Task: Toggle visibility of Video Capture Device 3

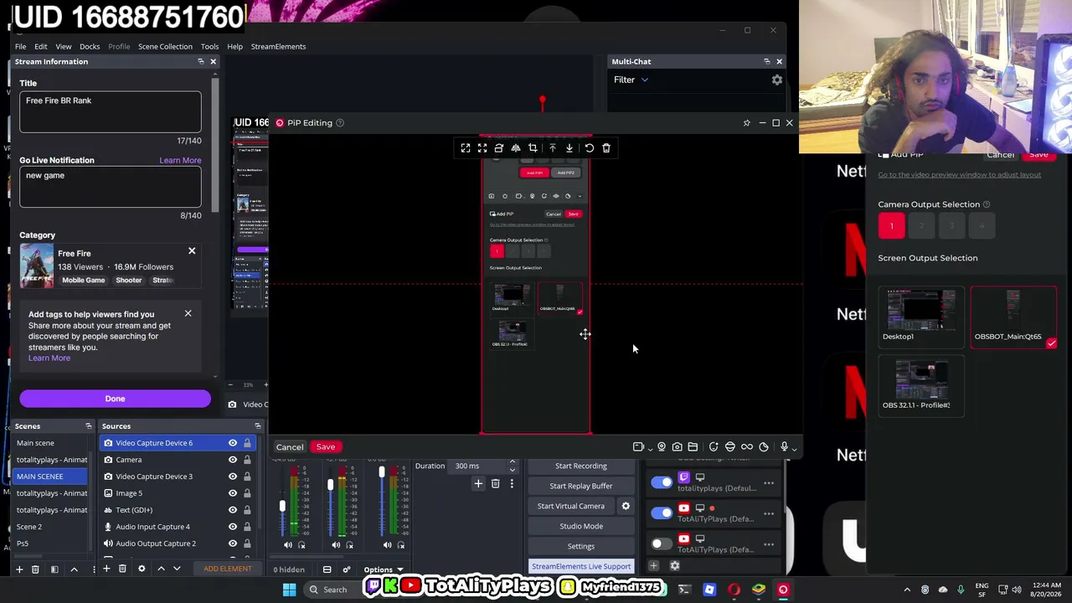Action: point(233,477)
